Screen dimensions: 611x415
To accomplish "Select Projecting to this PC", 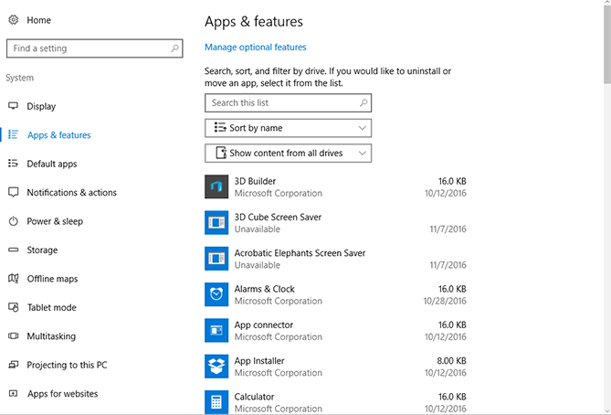I will click(x=67, y=365).
